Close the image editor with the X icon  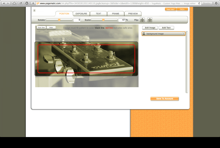click(34, 10)
